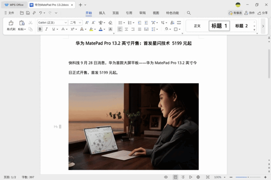Apply the 标题 2 heading style
The image size is (271, 180).
[242, 26]
